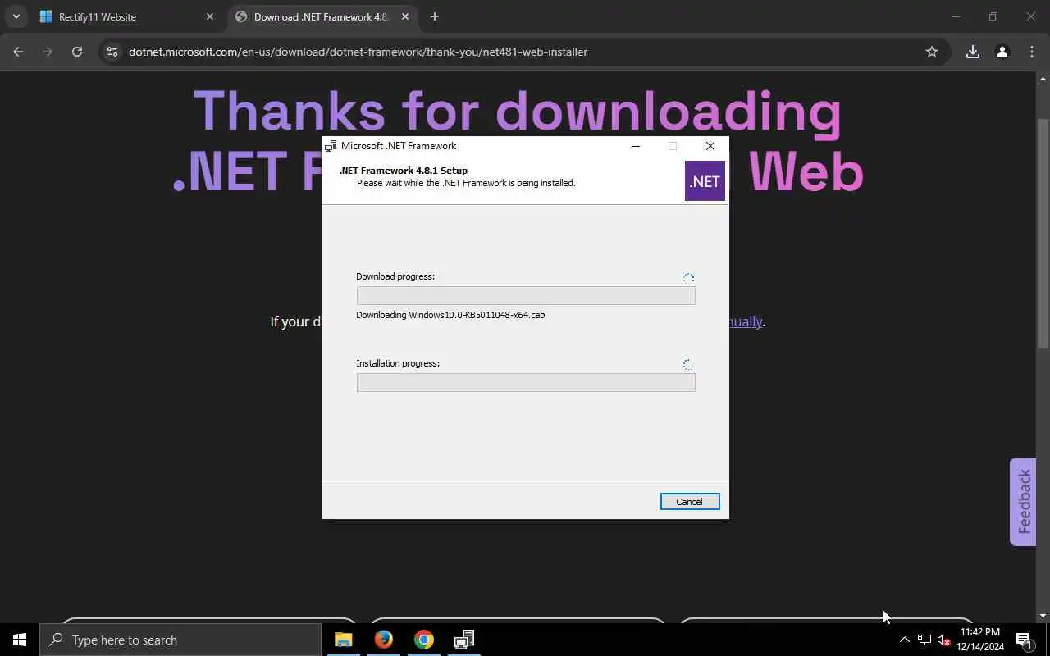Click the taskbar search box
The image size is (1050, 656).
click(180, 640)
